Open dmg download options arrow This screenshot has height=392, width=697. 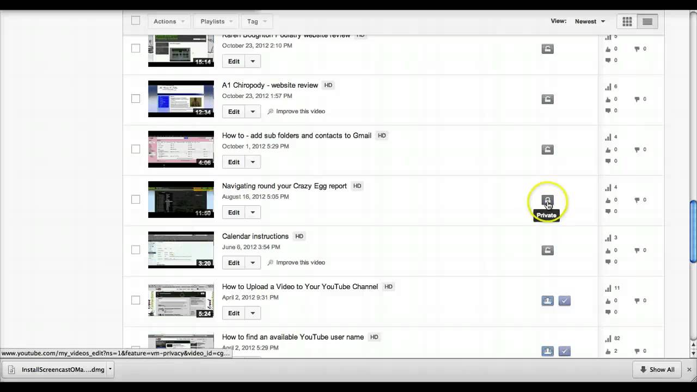110,369
